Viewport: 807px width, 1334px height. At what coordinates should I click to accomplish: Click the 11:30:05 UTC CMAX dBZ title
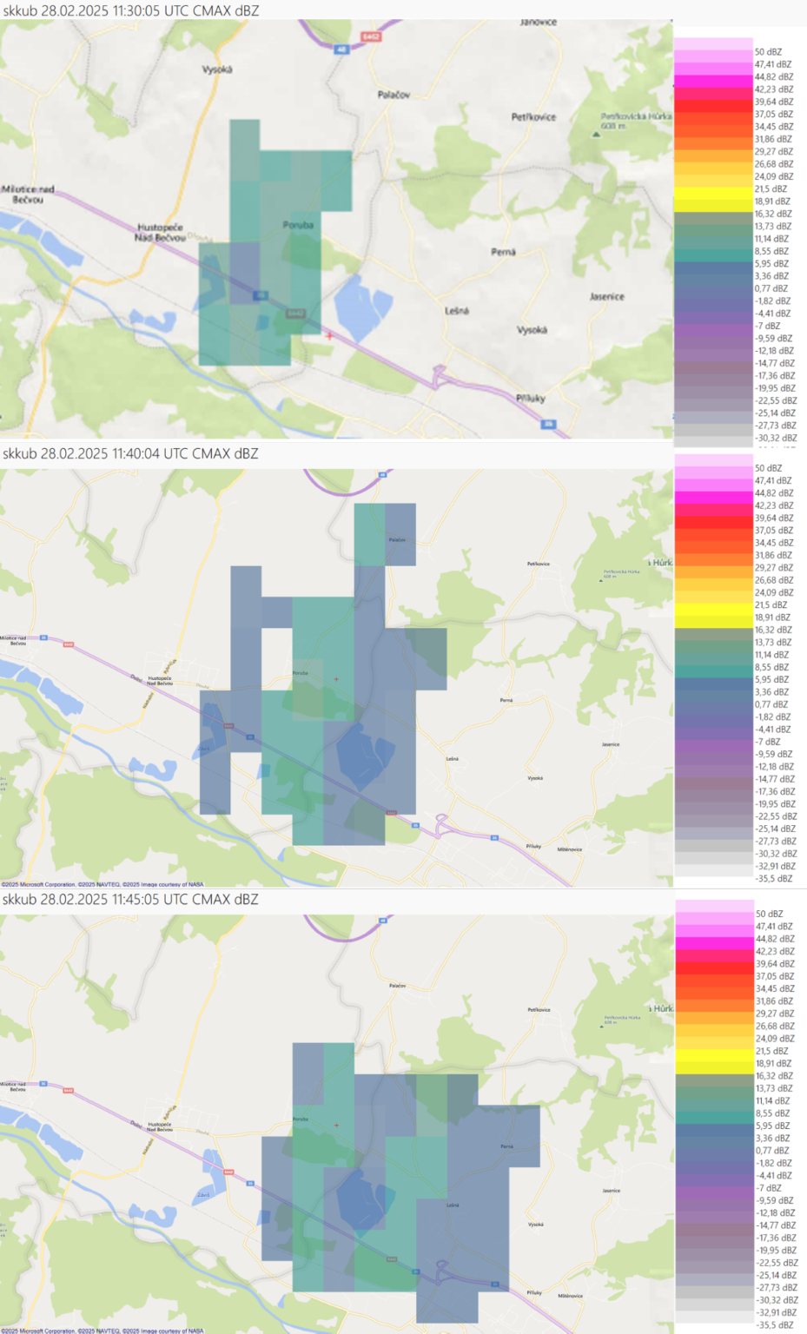(x=130, y=10)
